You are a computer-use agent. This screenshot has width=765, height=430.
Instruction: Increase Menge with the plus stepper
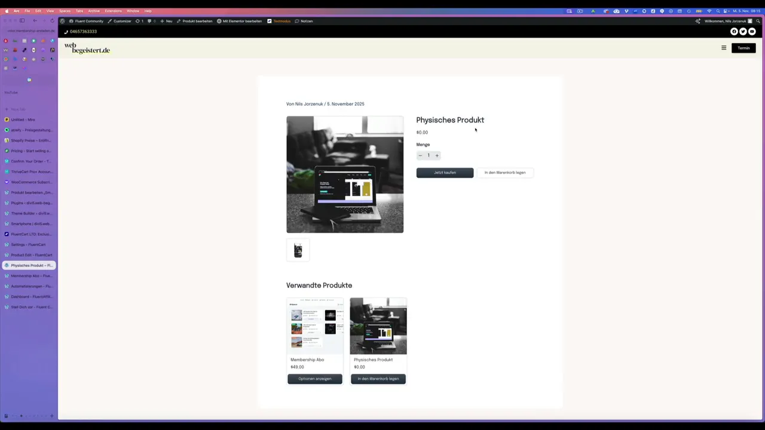[437, 155]
